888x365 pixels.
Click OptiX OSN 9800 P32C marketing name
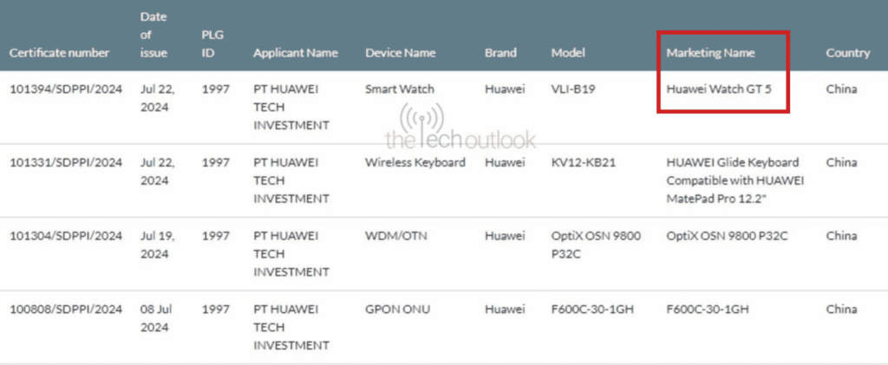(x=728, y=236)
